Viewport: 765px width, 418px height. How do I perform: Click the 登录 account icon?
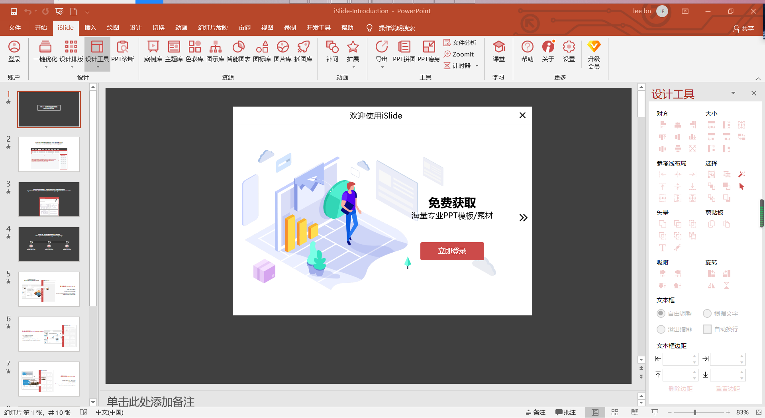[x=14, y=52]
